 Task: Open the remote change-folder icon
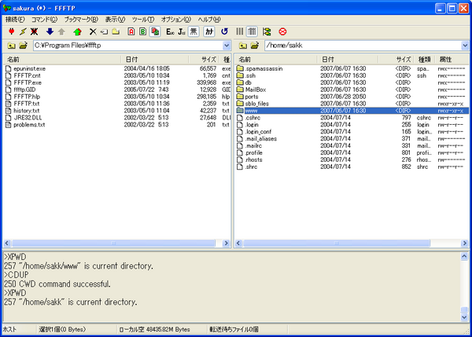pyautogui.click(x=255, y=46)
